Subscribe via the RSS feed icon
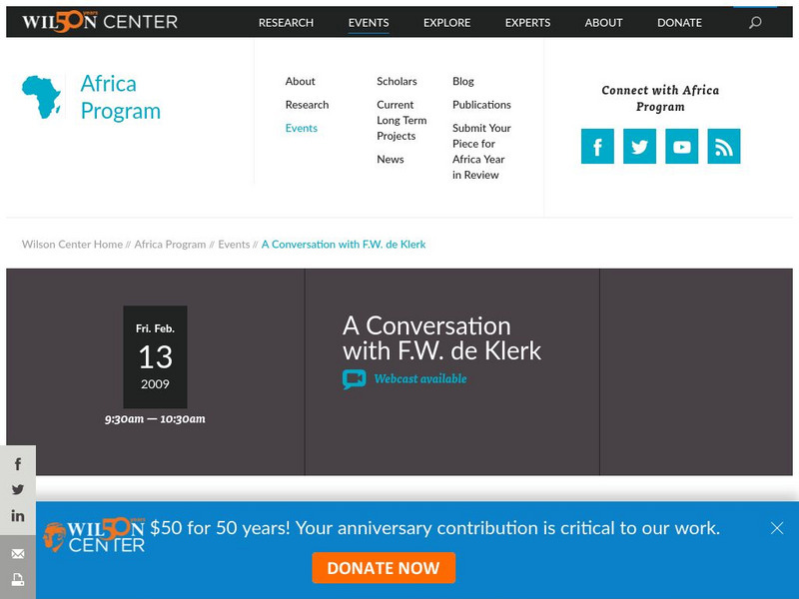Image resolution: width=799 pixels, height=599 pixels. (723, 146)
